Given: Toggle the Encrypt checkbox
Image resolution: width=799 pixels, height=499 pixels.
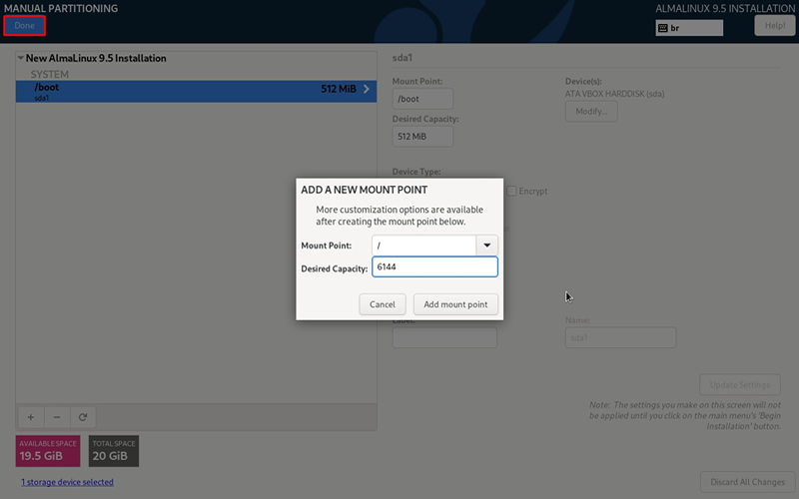Looking at the screenshot, I should click(511, 191).
